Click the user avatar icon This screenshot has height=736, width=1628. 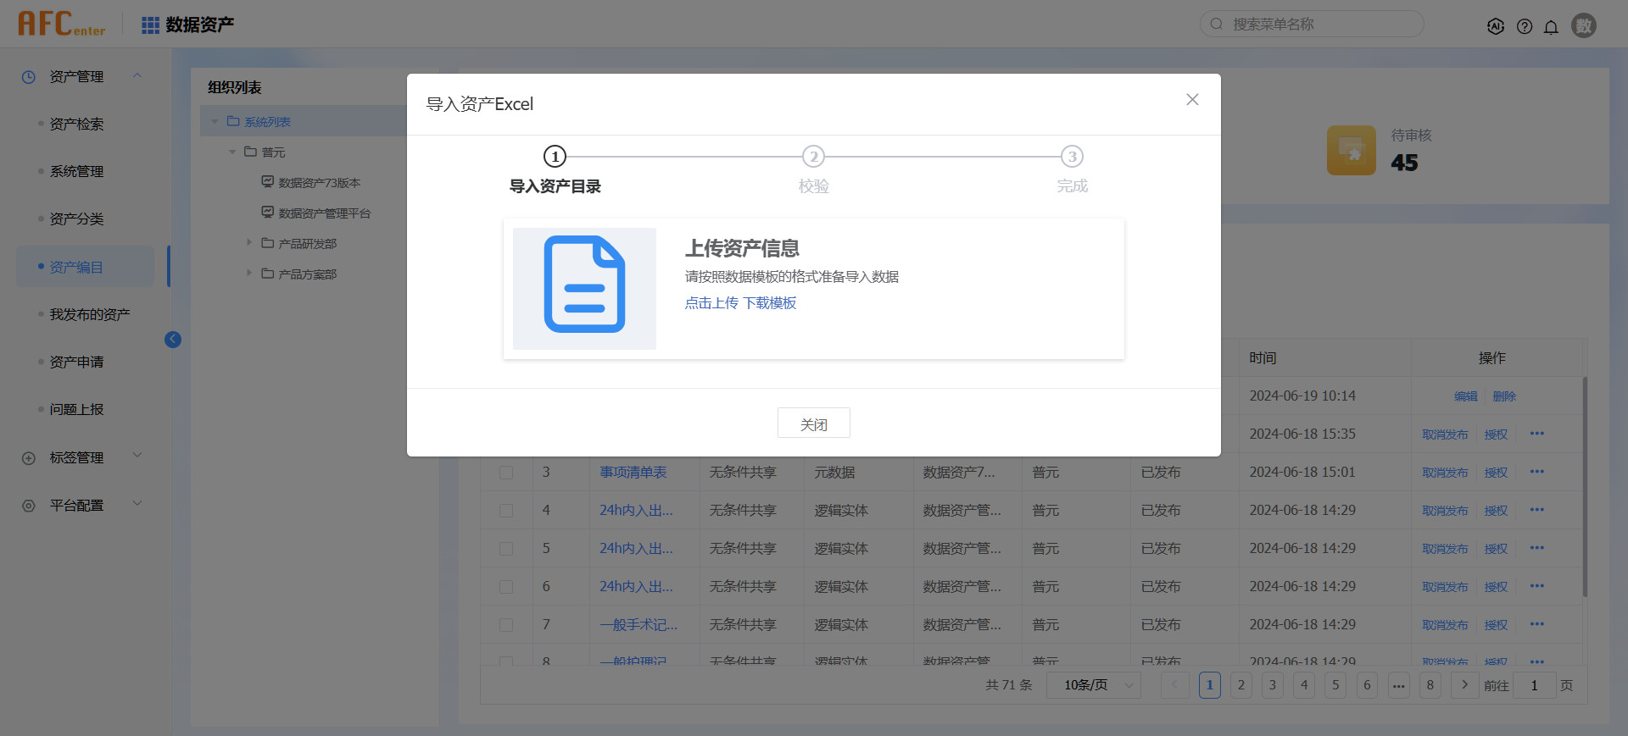[x=1583, y=25]
